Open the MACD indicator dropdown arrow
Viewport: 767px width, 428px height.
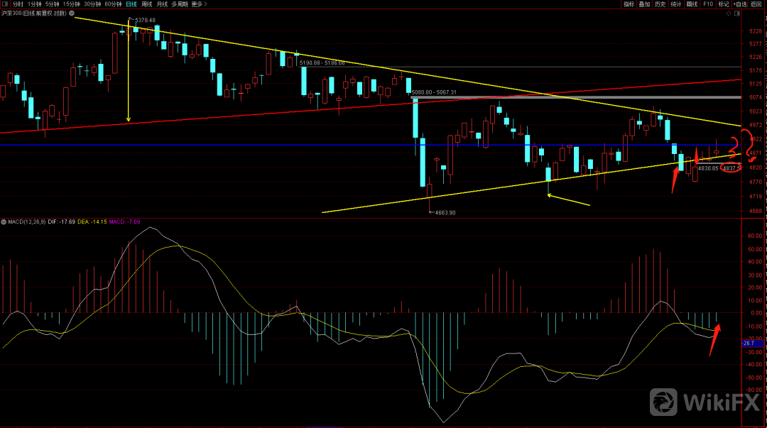(4, 222)
